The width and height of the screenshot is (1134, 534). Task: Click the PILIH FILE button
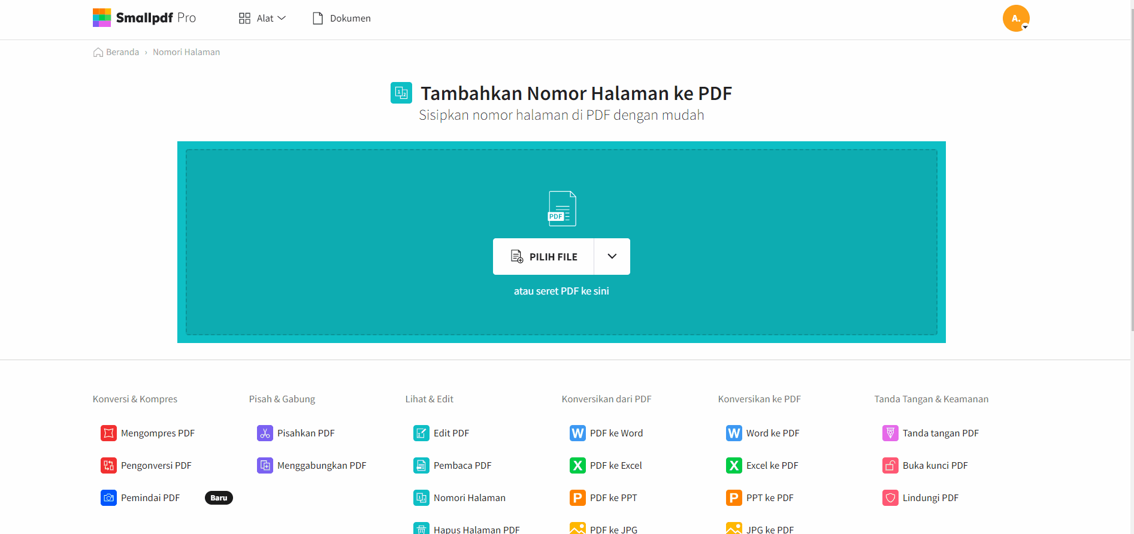point(543,256)
